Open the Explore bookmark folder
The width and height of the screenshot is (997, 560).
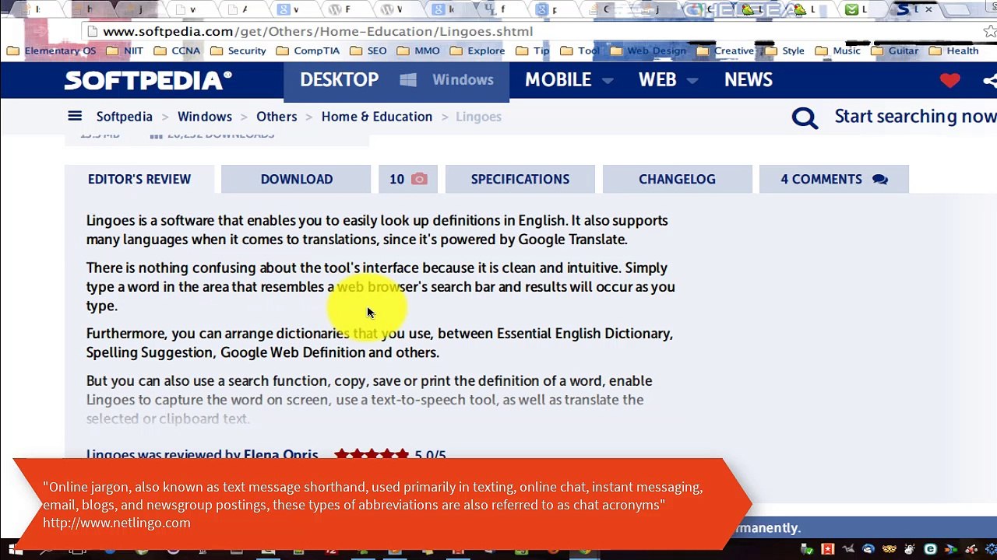477,51
